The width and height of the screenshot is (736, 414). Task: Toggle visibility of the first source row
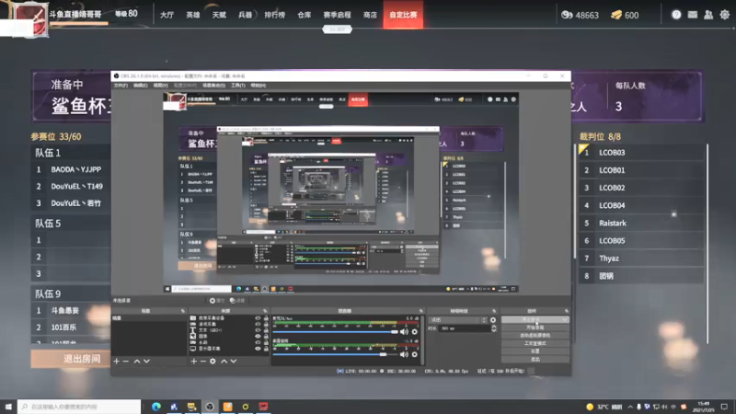click(x=258, y=318)
